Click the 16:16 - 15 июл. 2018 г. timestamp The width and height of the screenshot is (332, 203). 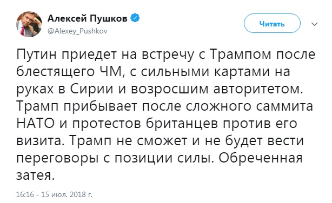(x=54, y=194)
